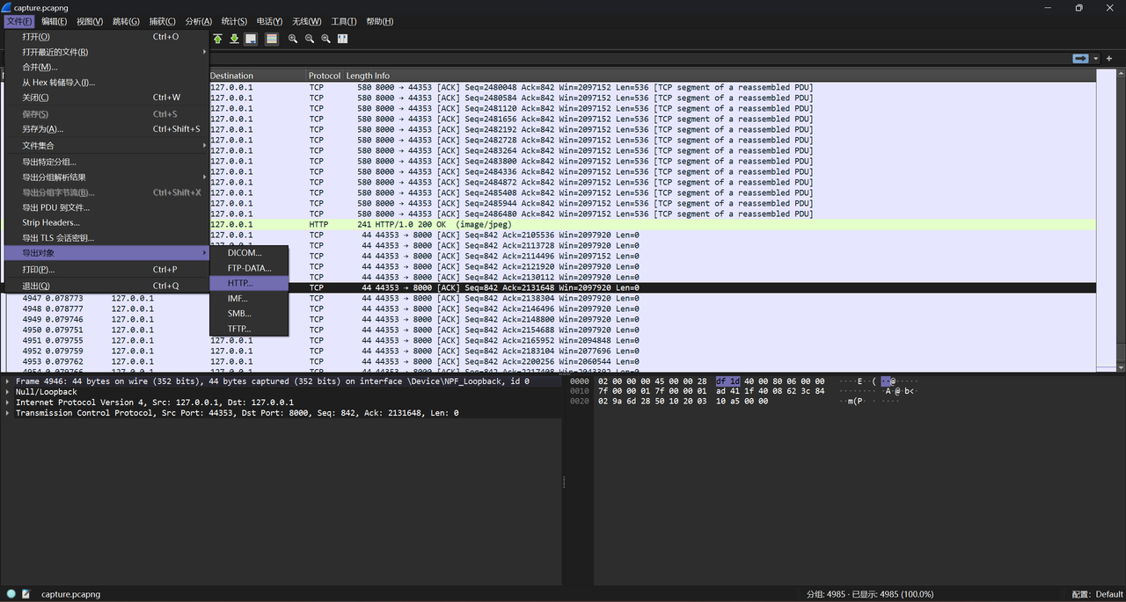Select 从 Hex 转储导入(I)... entry
The width and height of the screenshot is (1126, 602).
[106, 83]
